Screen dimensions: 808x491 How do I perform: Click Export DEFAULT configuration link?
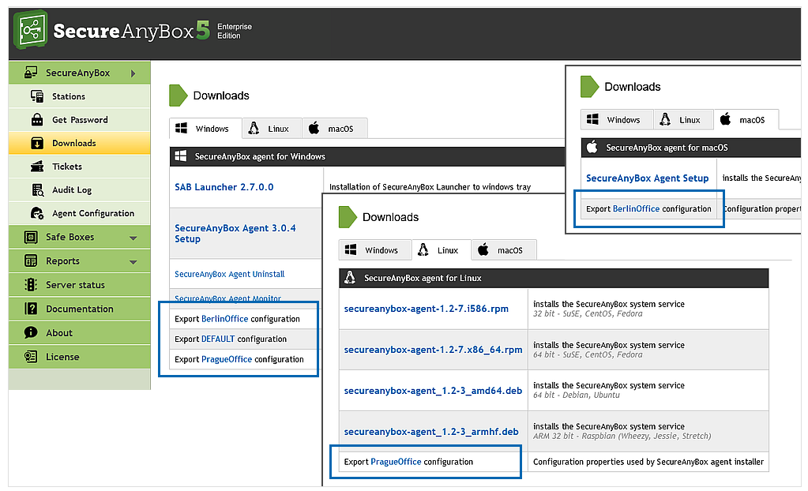231,339
